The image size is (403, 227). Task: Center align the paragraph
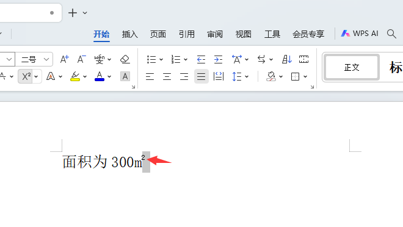[167, 76]
